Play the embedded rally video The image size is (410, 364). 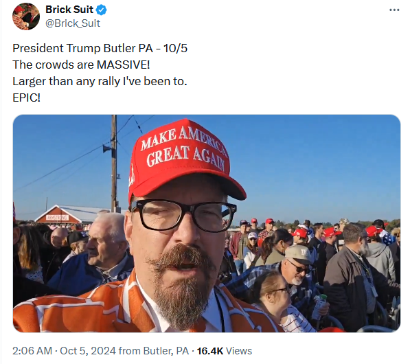tap(207, 224)
